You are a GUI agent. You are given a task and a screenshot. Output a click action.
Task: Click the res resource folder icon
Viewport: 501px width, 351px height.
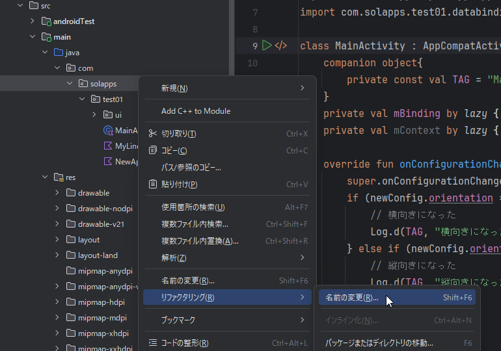click(x=59, y=177)
